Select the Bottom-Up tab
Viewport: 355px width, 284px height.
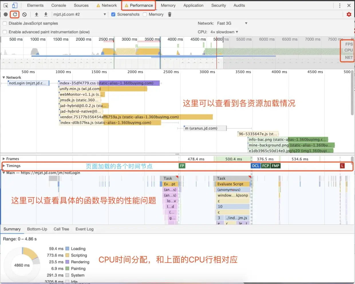tap(37, 229)
